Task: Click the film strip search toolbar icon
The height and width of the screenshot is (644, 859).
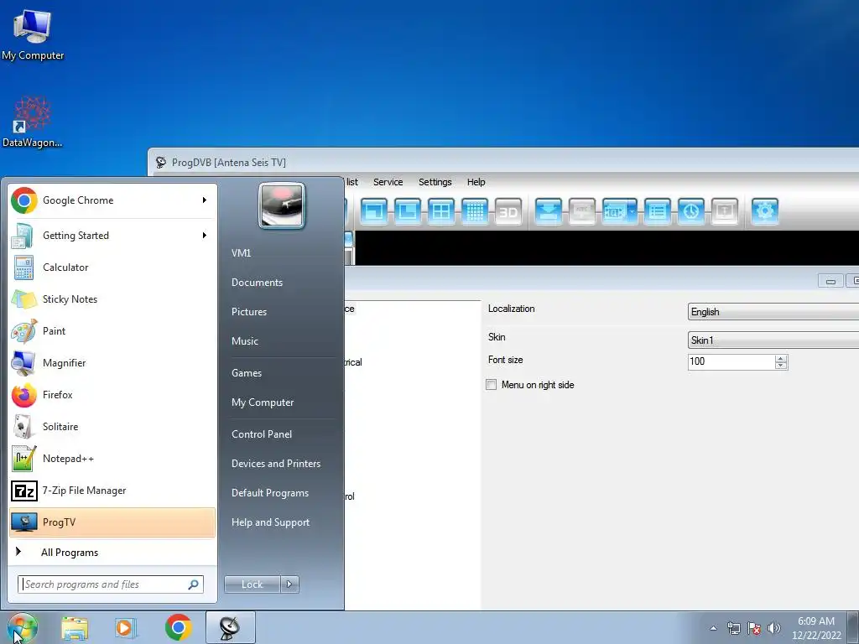Action: (x=614, y=210)
